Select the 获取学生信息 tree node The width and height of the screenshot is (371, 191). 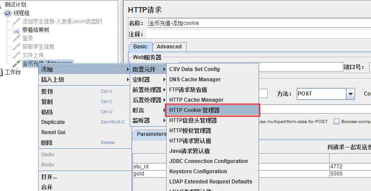pos(38,47)
